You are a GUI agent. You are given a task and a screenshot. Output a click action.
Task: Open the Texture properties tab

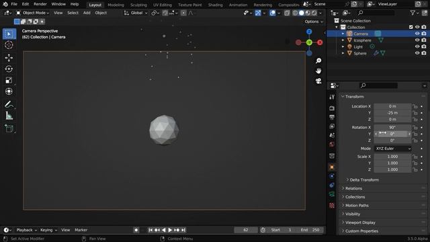332,206
